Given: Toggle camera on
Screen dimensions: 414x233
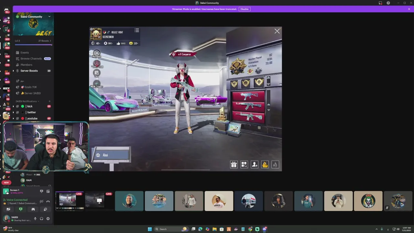Looking at the screenshot, I should 8,209.
